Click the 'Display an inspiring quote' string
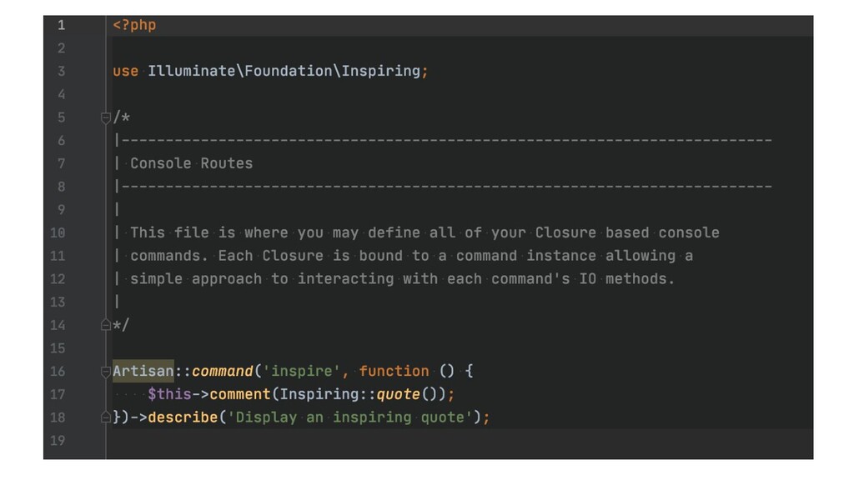This screenshot has height=480, width=854. [349, 417]
